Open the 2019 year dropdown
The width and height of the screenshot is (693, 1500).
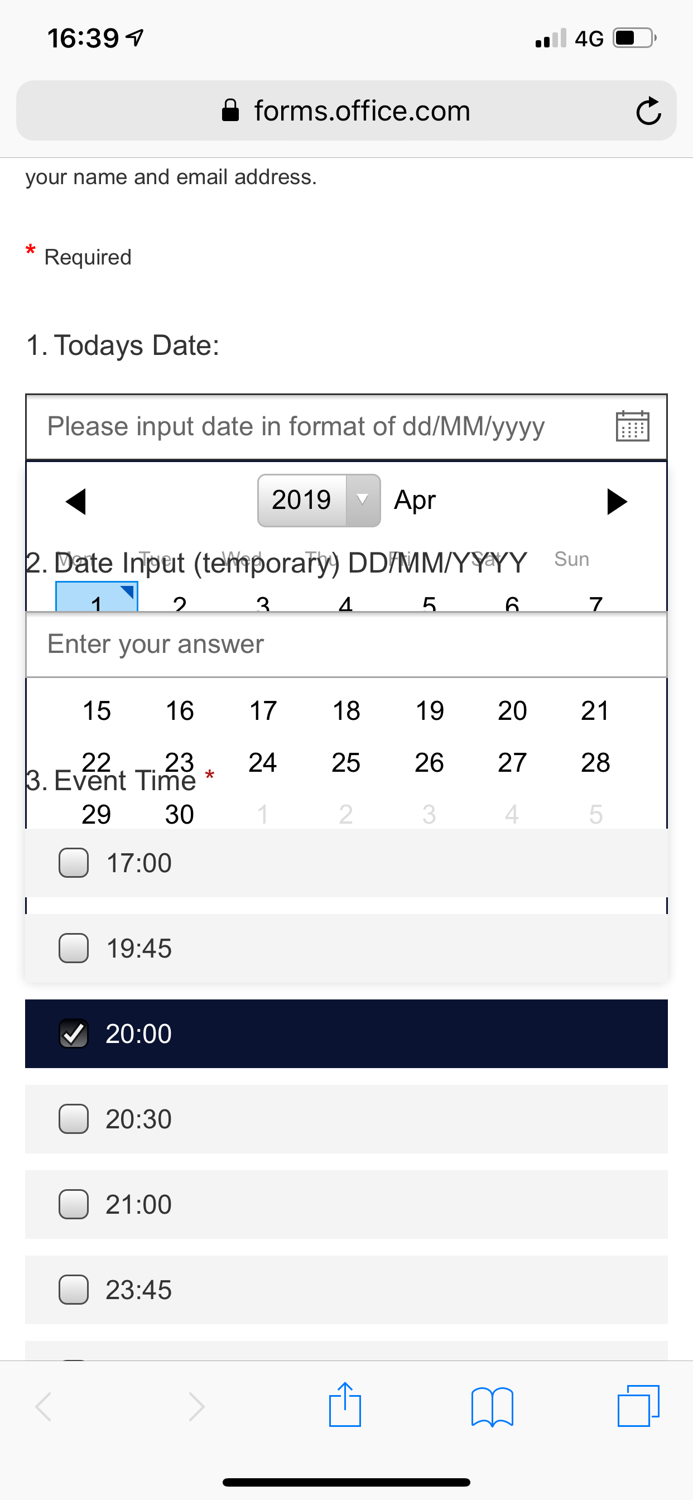319,499
